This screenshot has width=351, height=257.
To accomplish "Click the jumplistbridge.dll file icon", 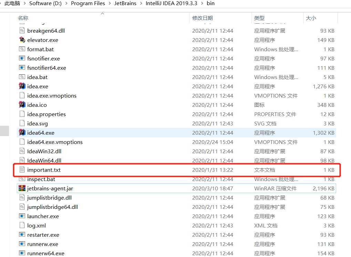I will coord(22,197).
